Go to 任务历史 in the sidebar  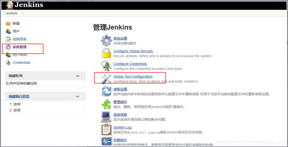19,39
